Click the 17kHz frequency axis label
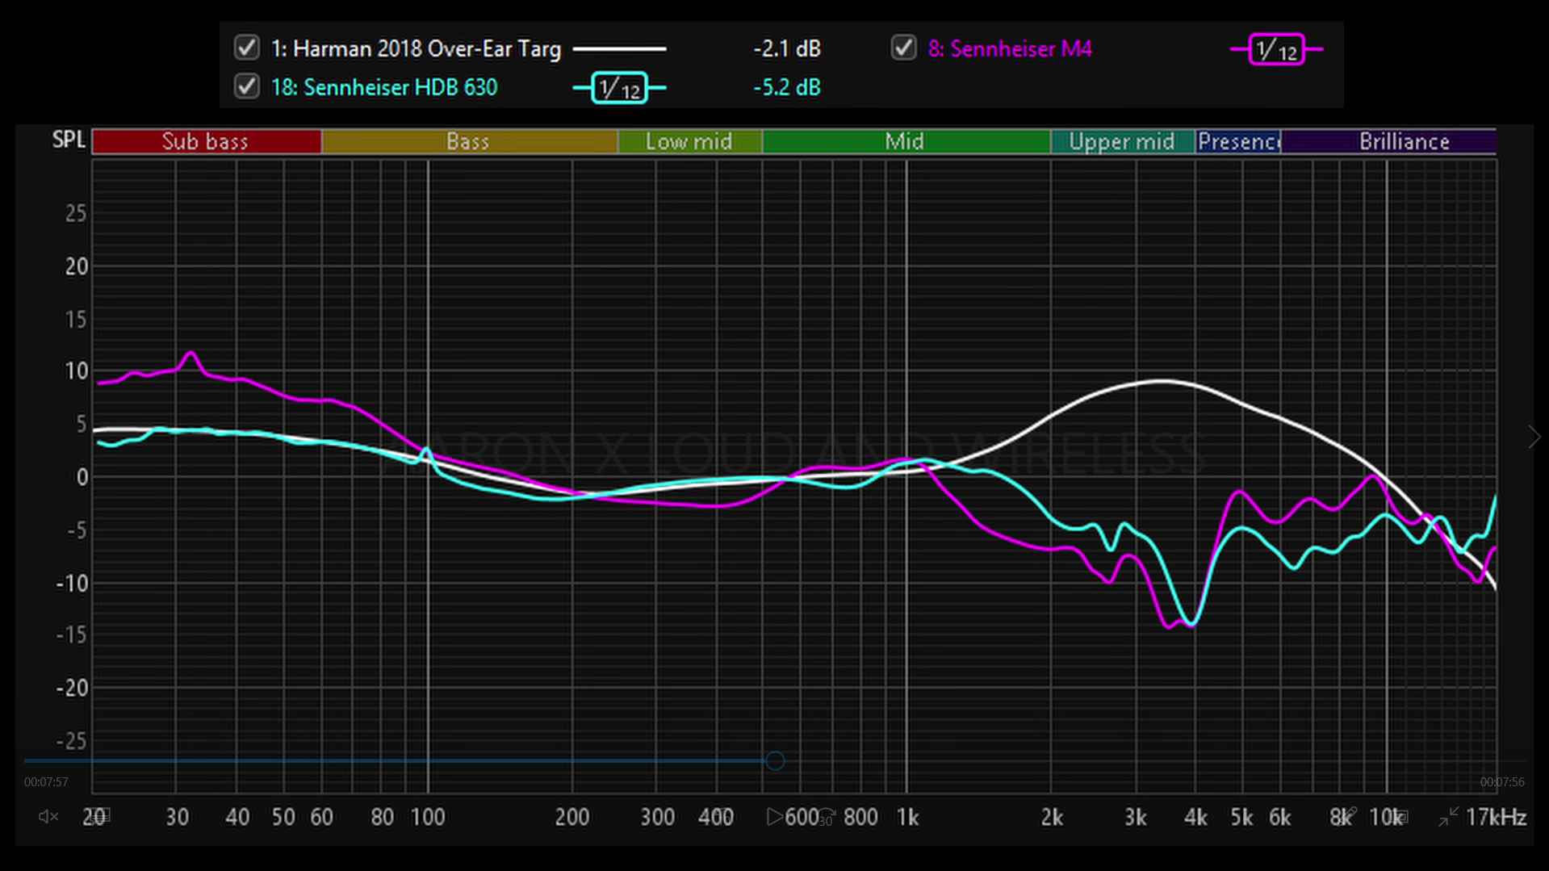Viewport: 1549px width, 871px height. click(x=1496, y=817)
